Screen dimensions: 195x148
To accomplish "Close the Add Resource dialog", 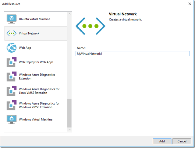I will click(190, 4).
